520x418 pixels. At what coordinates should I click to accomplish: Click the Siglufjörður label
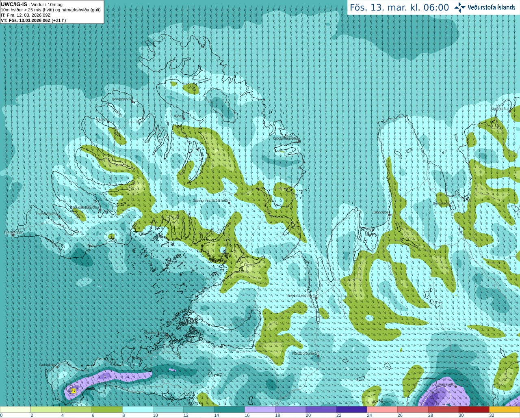(x=500, y=109)
